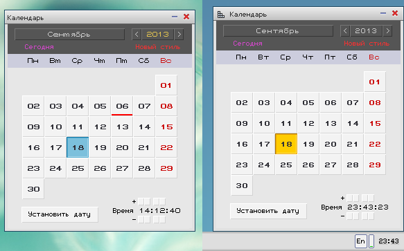Go to next year in right calendar

[x=387, y=31]
